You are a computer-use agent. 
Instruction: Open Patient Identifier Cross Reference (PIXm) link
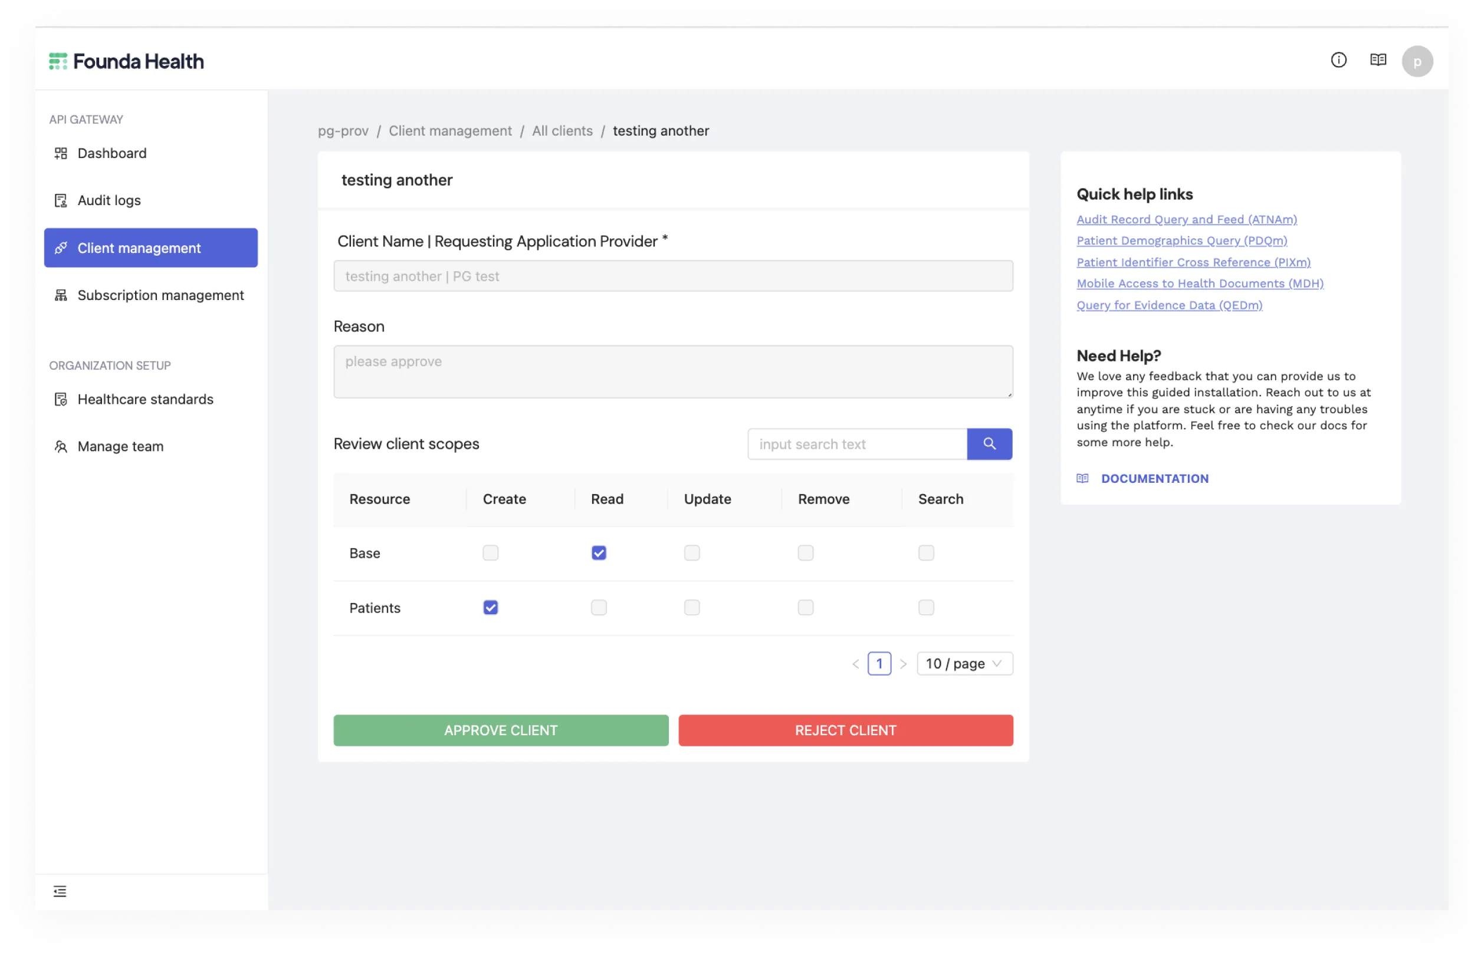click(x=1193, y=262)
